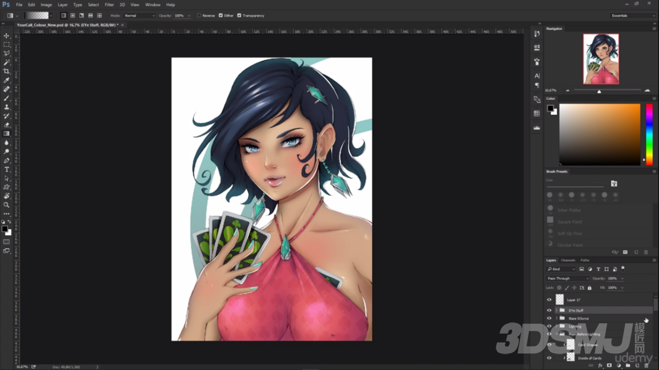The width and height of the screenshot is (659, 370).
Task: Click the Navigator preview thumbnail
Action: click(601, 59)
